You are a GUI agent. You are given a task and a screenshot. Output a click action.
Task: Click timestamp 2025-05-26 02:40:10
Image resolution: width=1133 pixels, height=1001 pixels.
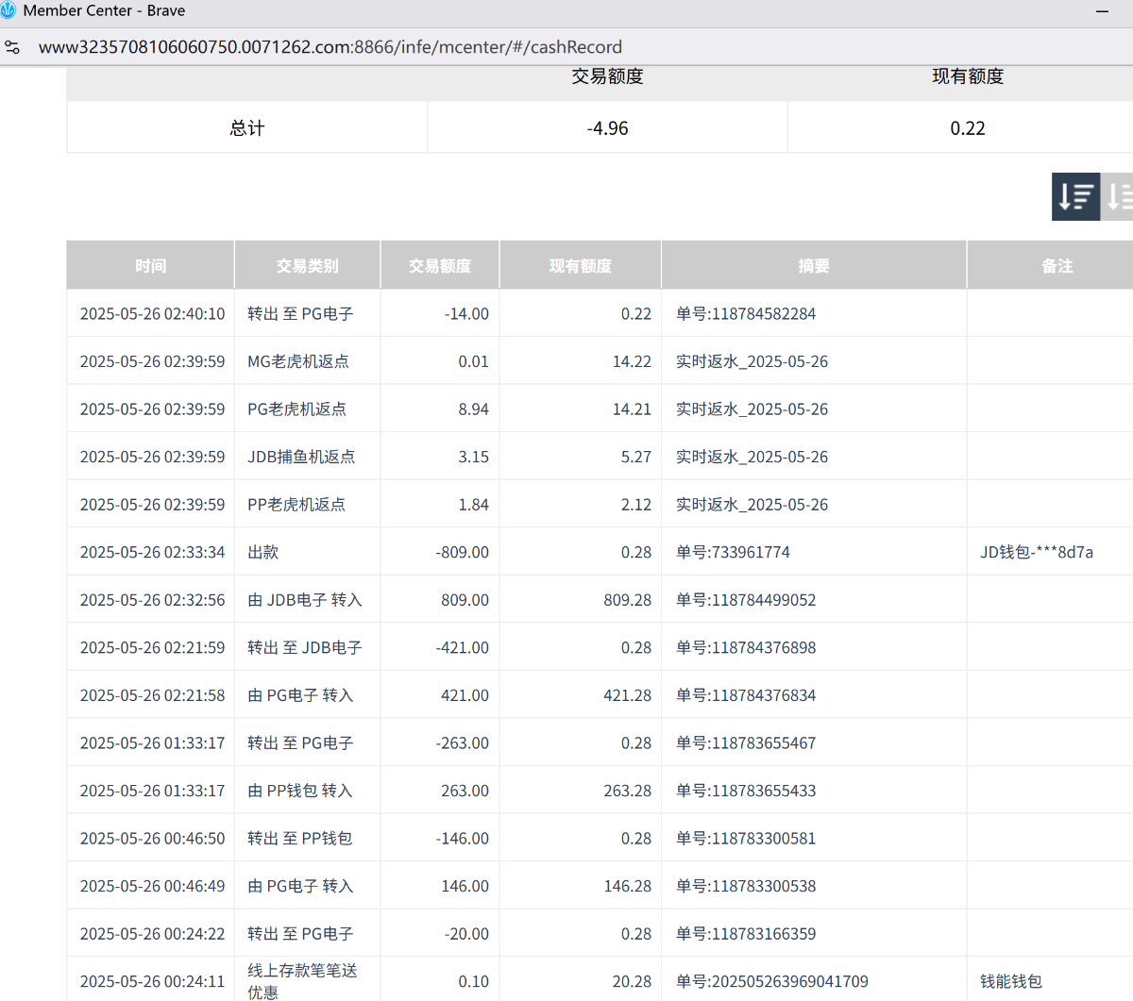pos(152,314)
